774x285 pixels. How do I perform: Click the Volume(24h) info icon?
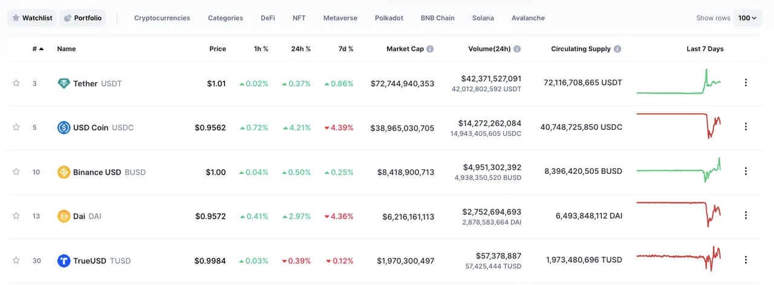coord(517,49)
